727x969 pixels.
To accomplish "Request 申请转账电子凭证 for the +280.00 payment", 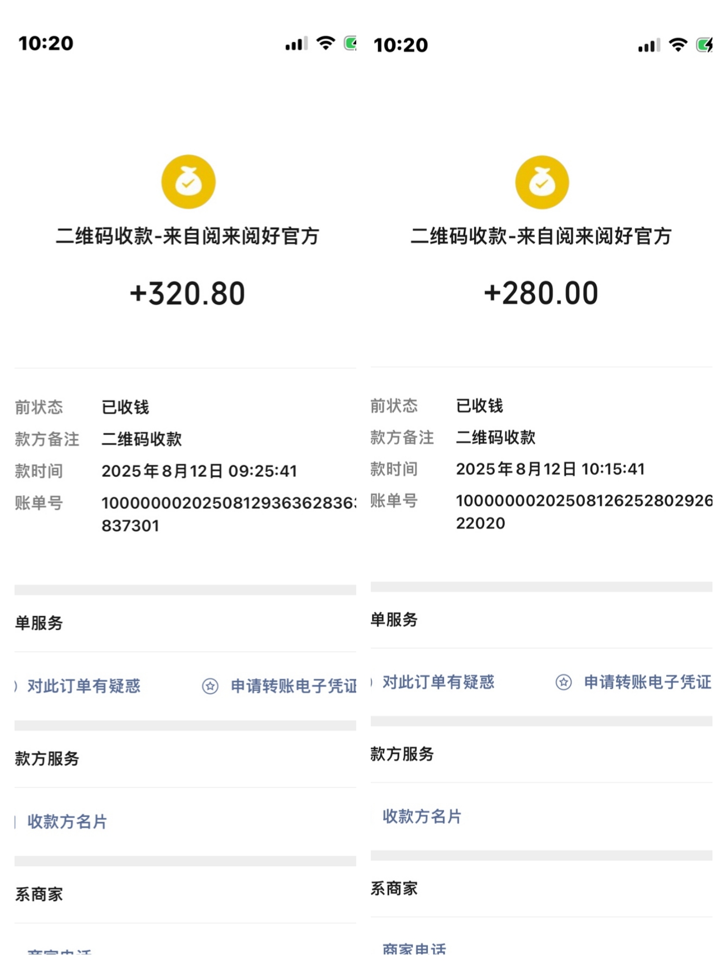I will [x=647, y=682].
